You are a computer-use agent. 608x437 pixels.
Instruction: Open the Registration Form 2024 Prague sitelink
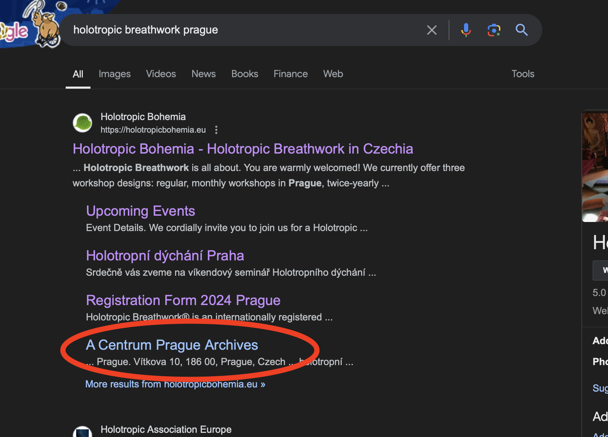point(183,301)
